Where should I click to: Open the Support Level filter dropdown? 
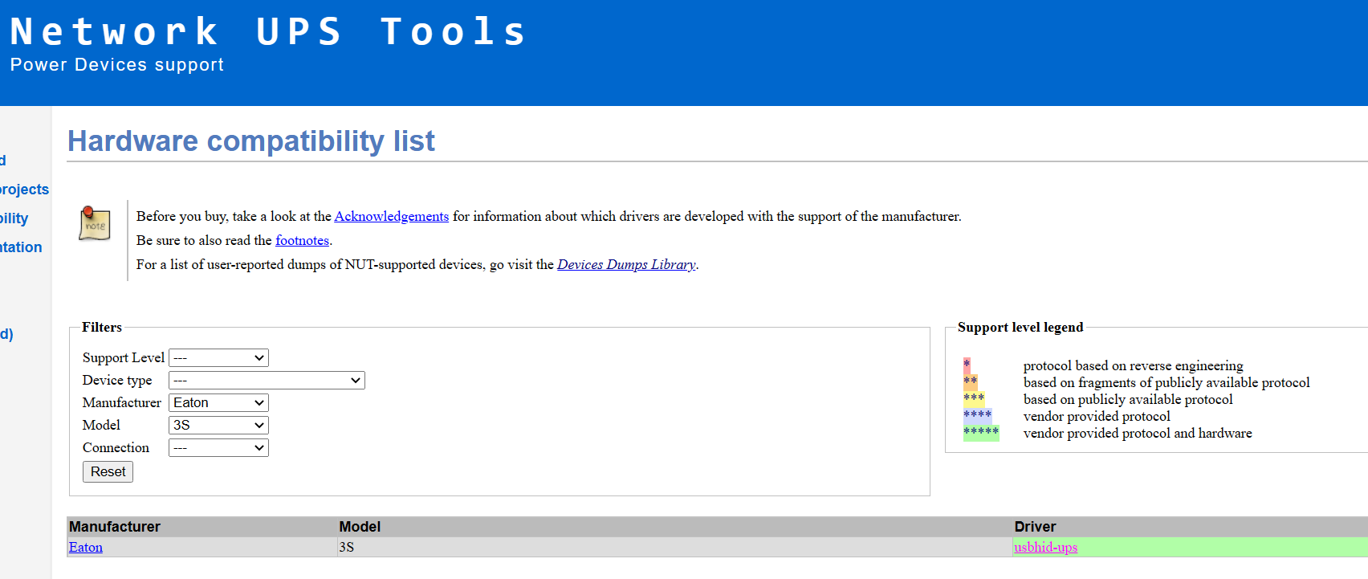click(x=218, y=358)
